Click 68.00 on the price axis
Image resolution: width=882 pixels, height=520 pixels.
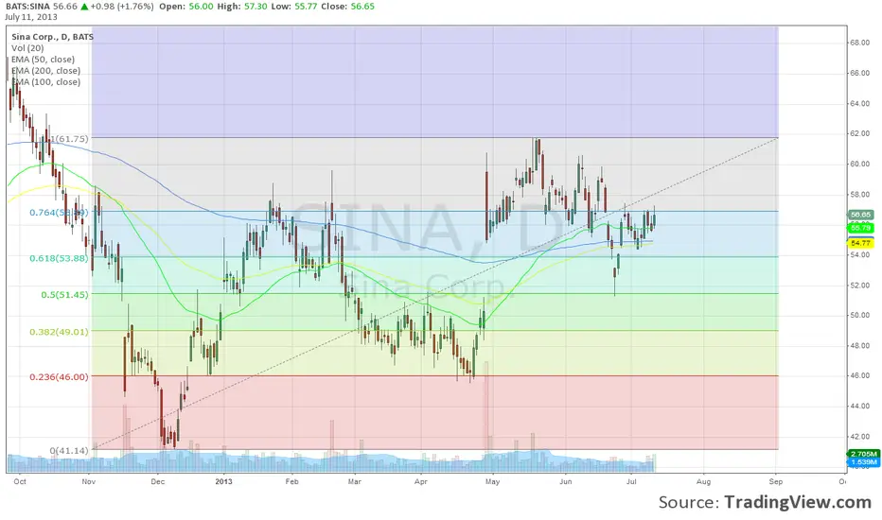click(x=859, y=43)
